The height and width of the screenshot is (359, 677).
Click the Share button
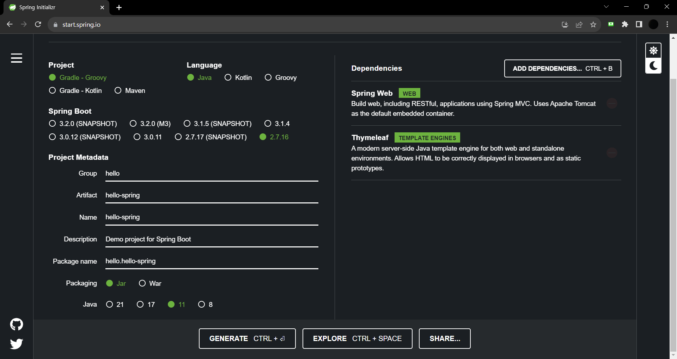[x=445, y=339]
